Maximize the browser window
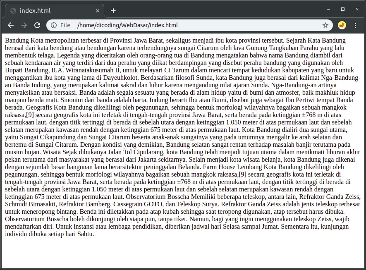This screenshot has width=366, height=270. [x=342, y=9]
